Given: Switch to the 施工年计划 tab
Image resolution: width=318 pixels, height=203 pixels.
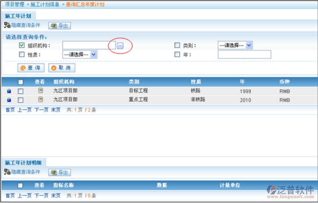Looking at the screenshot, I should click(18, 16).
